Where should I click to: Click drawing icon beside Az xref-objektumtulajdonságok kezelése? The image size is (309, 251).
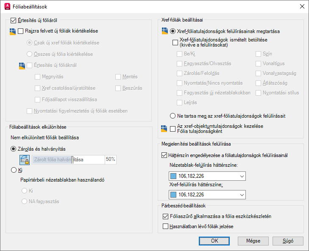[x=164, y=129]
